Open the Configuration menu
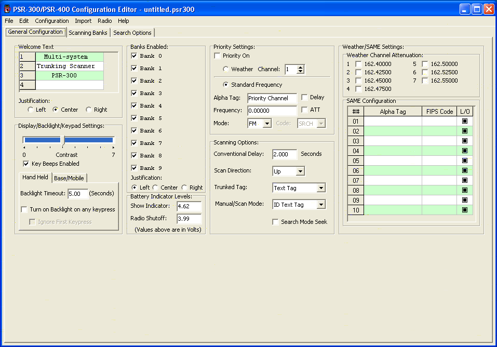This screenshot has width=497, height=347. click(x=52, y=21)
